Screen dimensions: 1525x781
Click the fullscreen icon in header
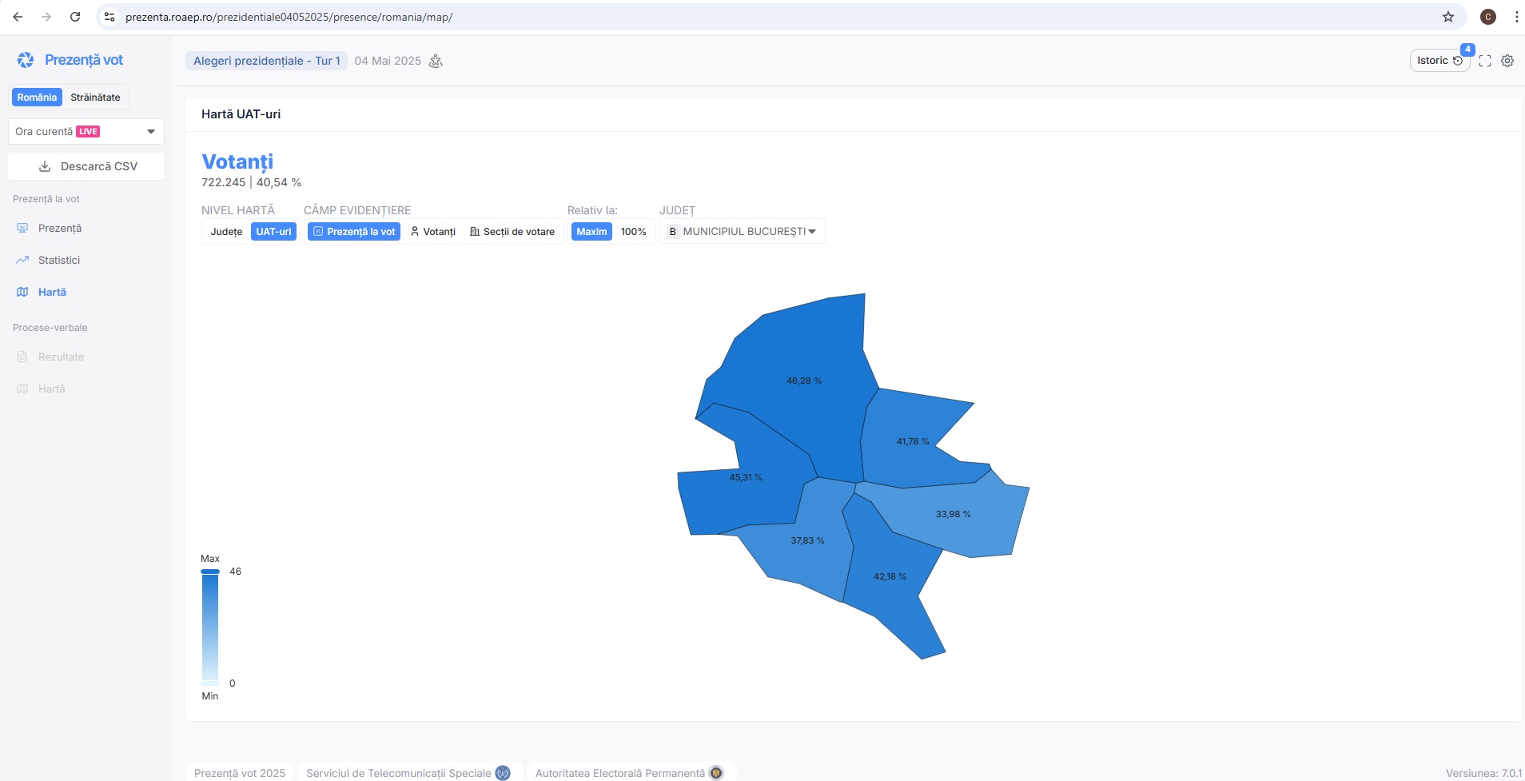pos(1485,61)
